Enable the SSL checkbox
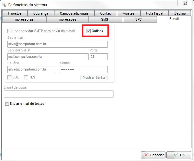The width and height of the screenshot is (194, 161). [x=9, y=77]
